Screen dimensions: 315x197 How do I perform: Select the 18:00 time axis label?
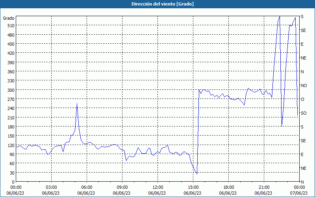(x=228, y=188)
